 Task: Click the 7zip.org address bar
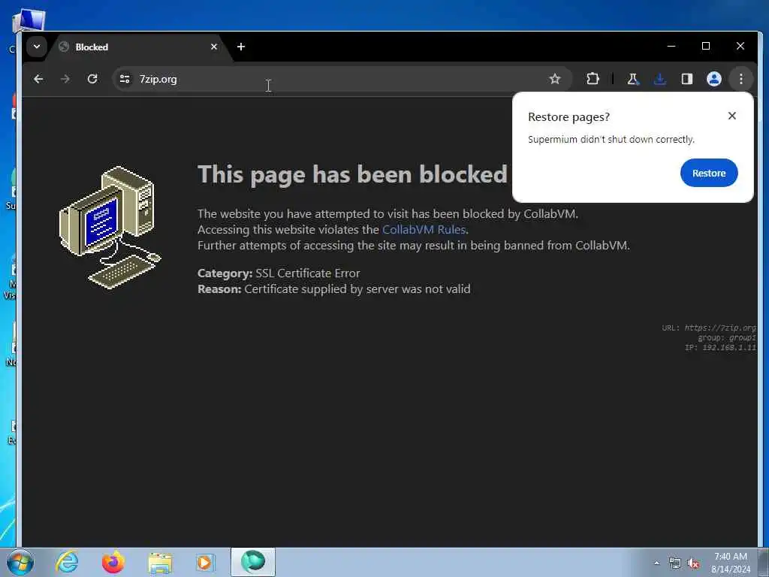(342, 79)
